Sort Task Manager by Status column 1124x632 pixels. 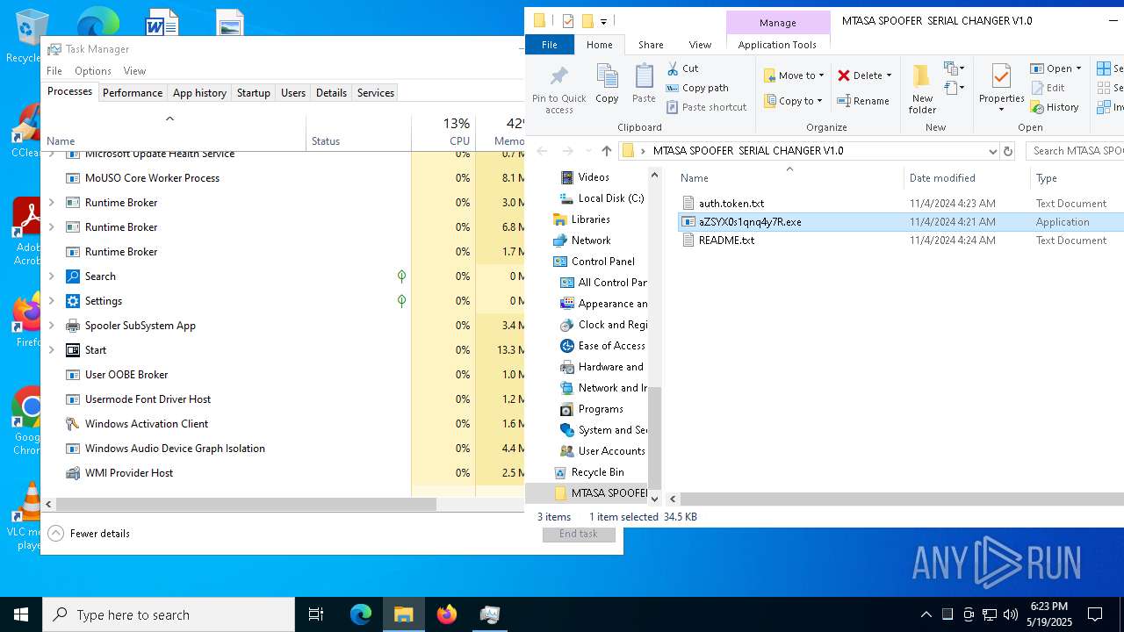point(358,132)
